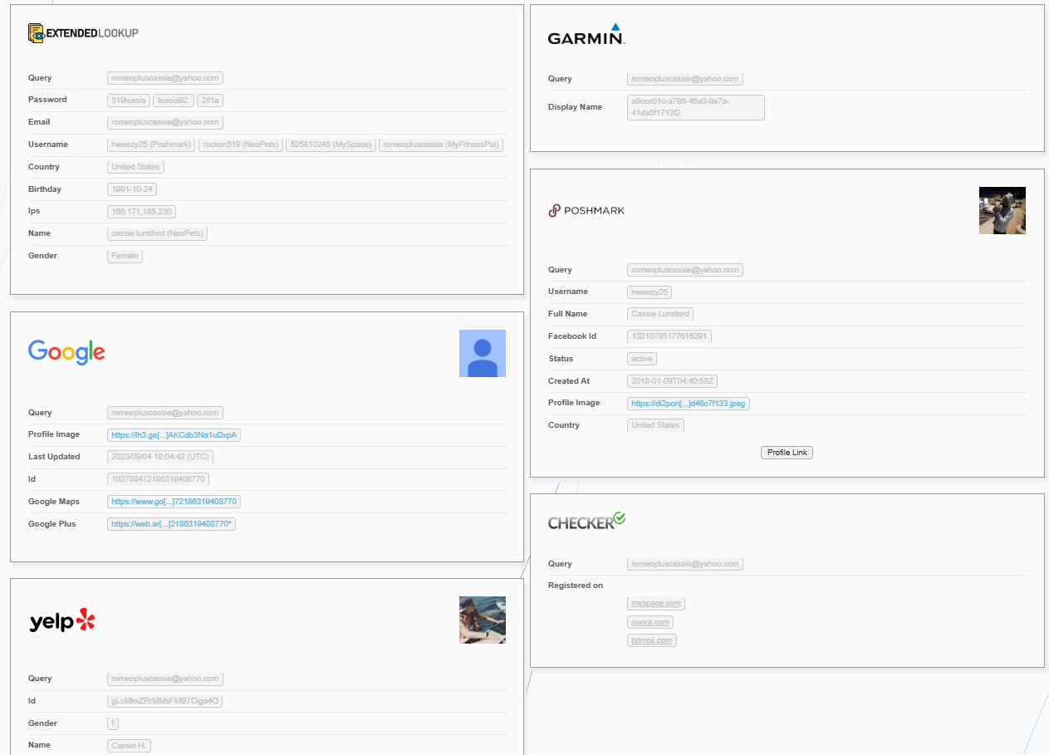Viewport: 1049px width, 755px height.
Task: Select the Checker Query email value
Action: [685, 564]
